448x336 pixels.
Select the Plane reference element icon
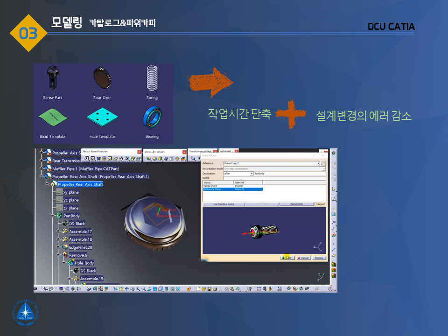(333, 255)
